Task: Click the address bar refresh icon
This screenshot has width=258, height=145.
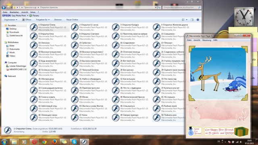Action: [x=159, y=7]
